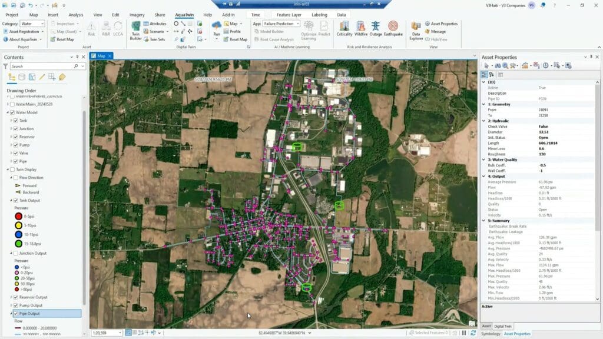Open the Message viewer
This screenshot has height=339, width=603.
tap(435, 32)
